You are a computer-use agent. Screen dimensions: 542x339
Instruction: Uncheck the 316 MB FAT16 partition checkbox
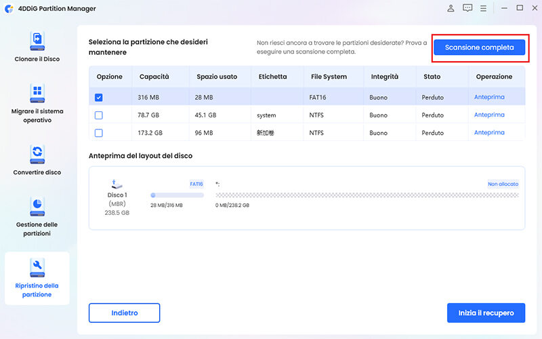pos(99,98)
